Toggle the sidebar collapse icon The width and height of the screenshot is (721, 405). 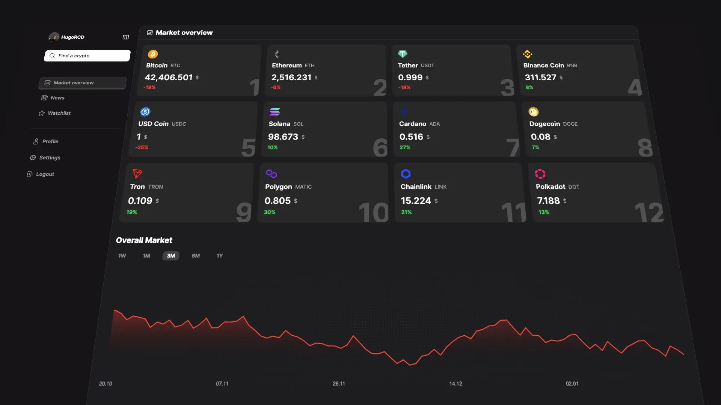coord(126,37)
